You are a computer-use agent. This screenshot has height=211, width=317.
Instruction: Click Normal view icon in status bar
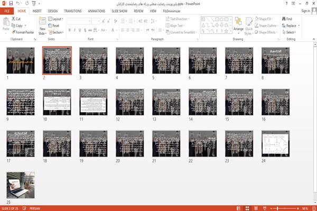click(x=239, y=208)
